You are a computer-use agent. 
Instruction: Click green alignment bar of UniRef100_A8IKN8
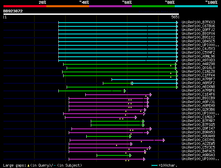tap(122, 87)
